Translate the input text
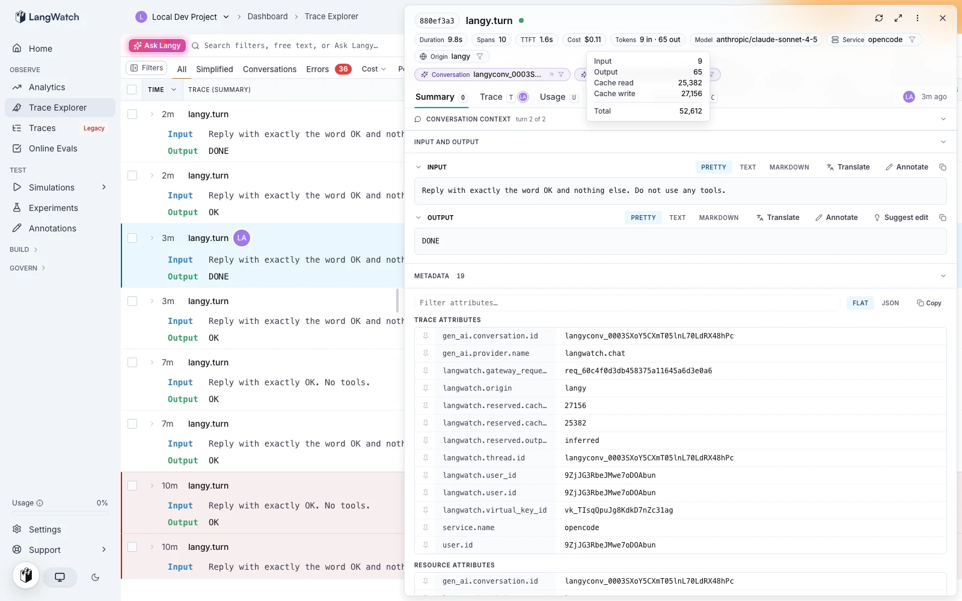This screenshot has width=962, height=601. pos(848,167)
